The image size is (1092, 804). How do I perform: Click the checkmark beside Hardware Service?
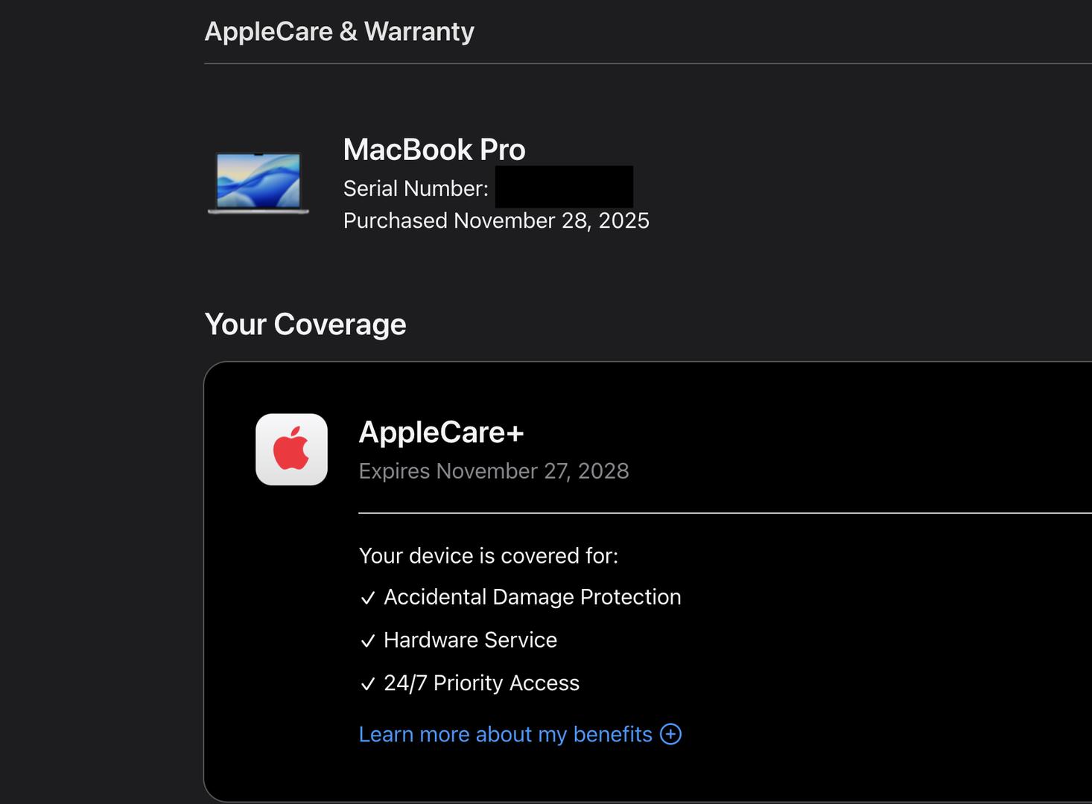367,641
